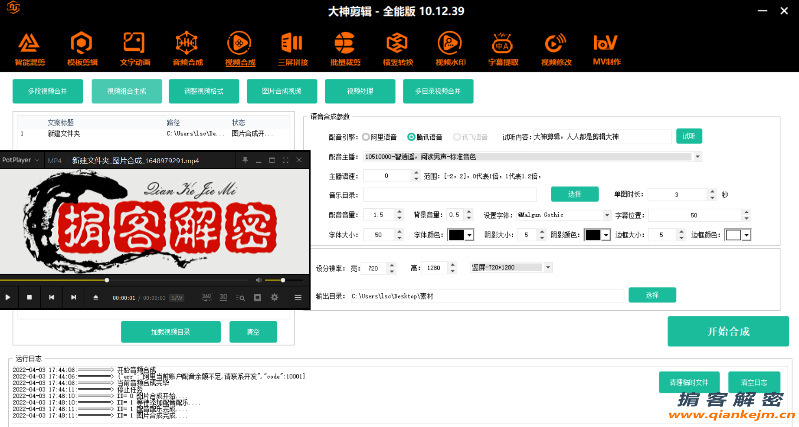Switch to 调整视频格式 tab
Screen dimensions: 799x427
[x=204, y=91]
